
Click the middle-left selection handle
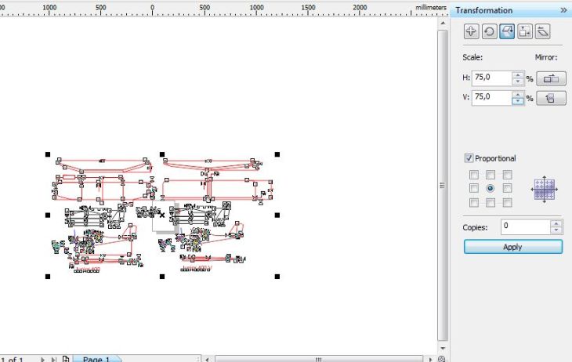click(48, 215)
